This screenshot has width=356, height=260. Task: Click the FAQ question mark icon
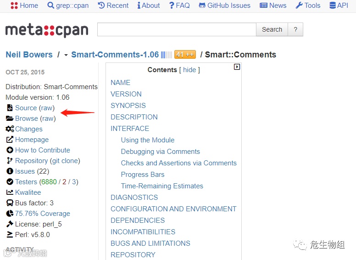click(x=172, y=6)
